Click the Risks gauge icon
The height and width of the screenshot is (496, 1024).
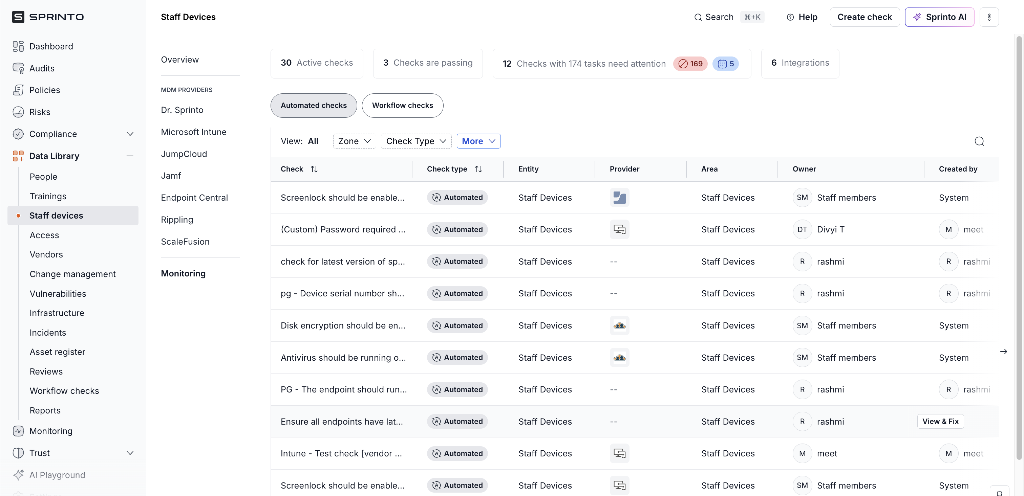[x=18, y=112]
